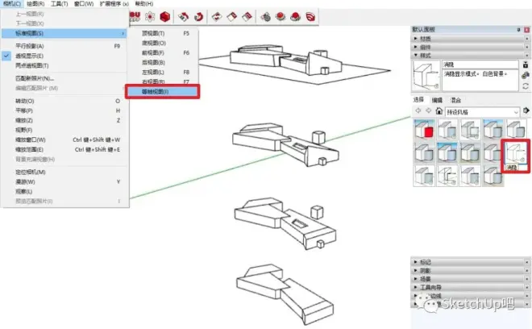Expand the 组件 components panel
The width and height of the screenshot is (532, 329).
pos(470,48)
